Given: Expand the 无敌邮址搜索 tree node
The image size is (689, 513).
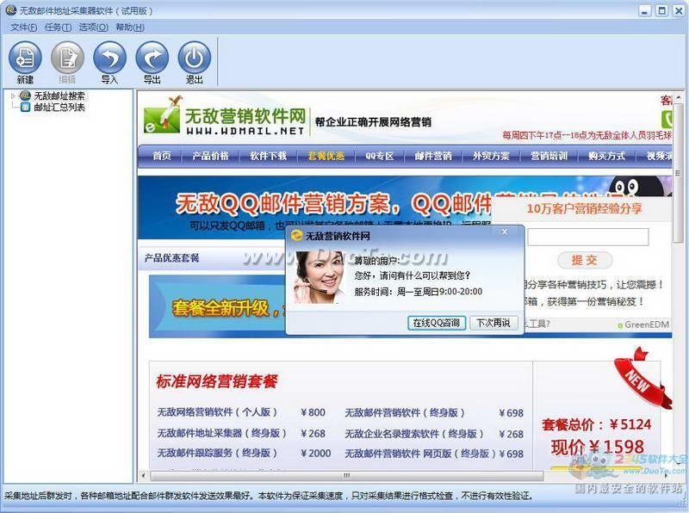Looking at the screenshot, I should pyautogui.click(x=13, y=96).
